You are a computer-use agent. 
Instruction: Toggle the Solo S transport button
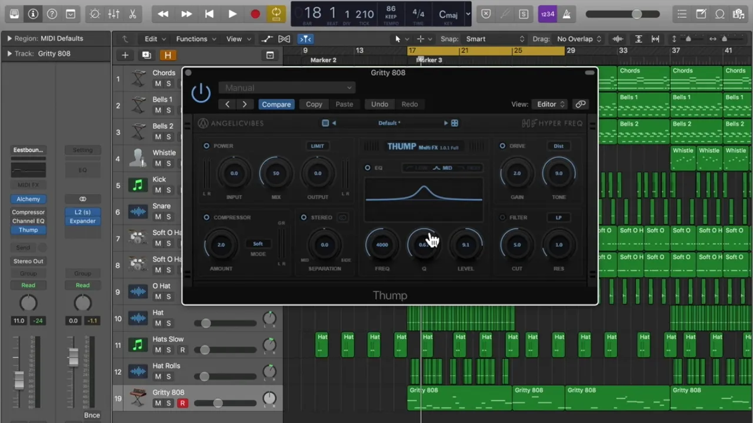(524, 14)
